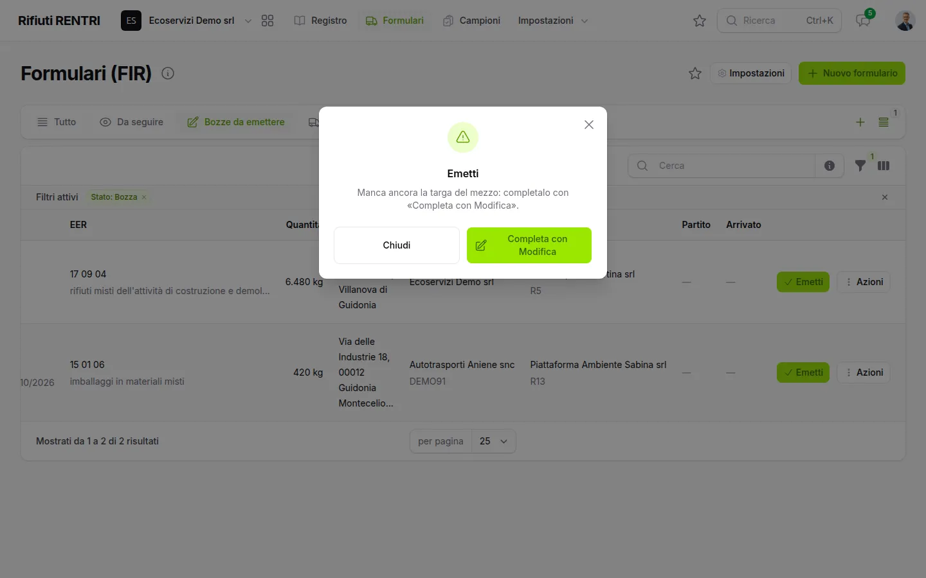
Task: Star the Formulari page next to Impostazioni button
Action: tap(695, 73)
